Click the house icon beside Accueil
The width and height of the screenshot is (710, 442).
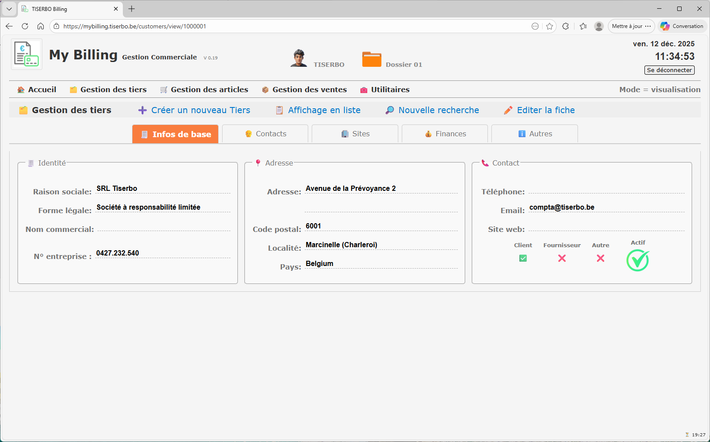(21, 89)
